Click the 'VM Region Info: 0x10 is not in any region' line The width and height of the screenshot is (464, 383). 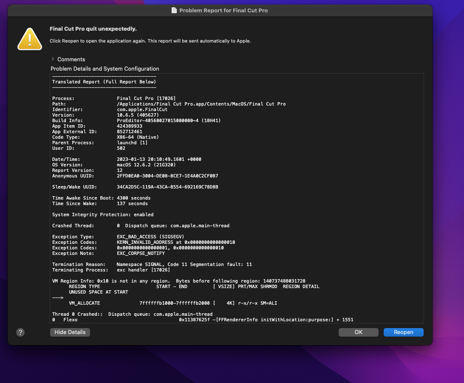pyautogui.click(x=179, y=281)
